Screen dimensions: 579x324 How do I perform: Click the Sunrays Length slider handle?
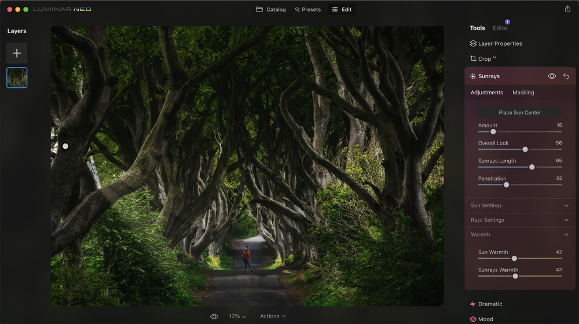532,167
